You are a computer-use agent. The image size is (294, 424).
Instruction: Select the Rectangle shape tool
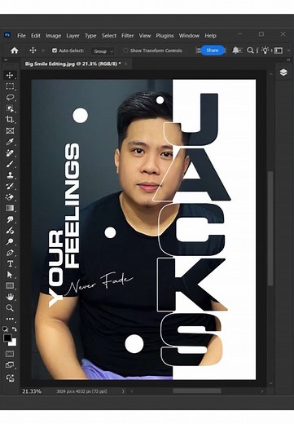pos(10,285)
